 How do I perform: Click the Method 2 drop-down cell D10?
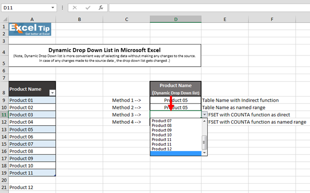pos(175,107)
